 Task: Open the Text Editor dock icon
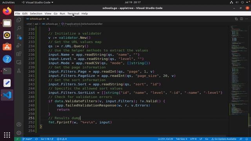pos(7,83)
